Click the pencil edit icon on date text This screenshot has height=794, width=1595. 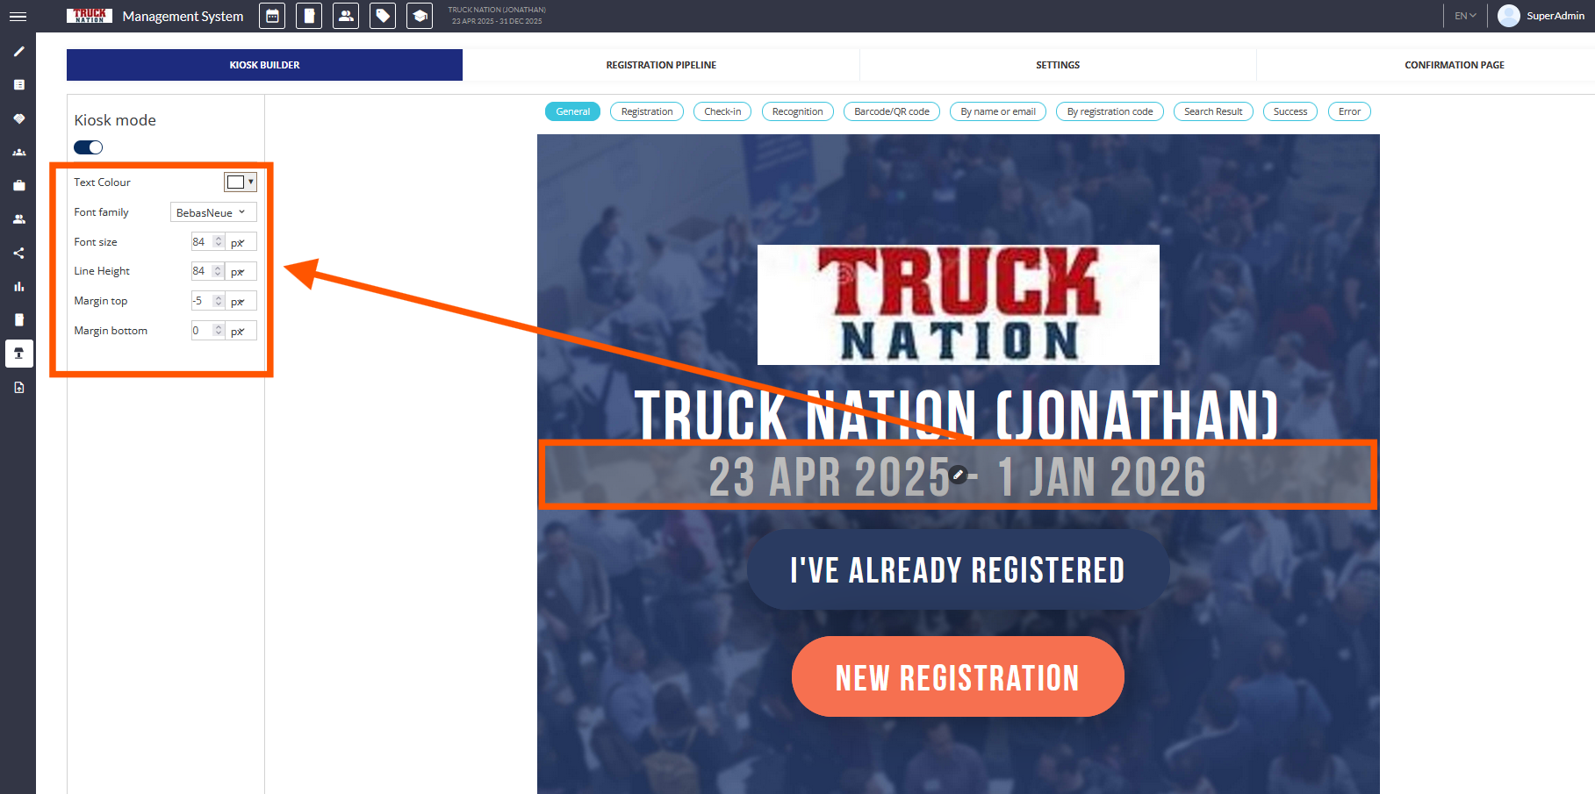pos(959,475)
